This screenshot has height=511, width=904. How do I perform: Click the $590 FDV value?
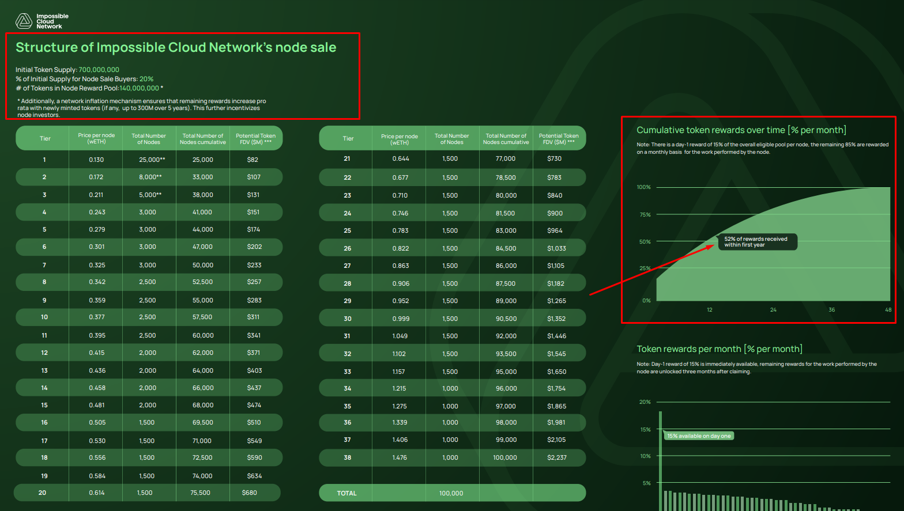tap(254, 457)
